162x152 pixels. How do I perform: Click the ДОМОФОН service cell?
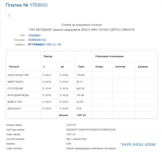(15, 108)
